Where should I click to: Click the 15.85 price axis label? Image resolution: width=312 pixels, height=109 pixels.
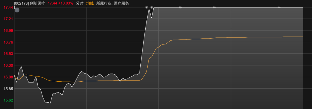coord(7,89)
